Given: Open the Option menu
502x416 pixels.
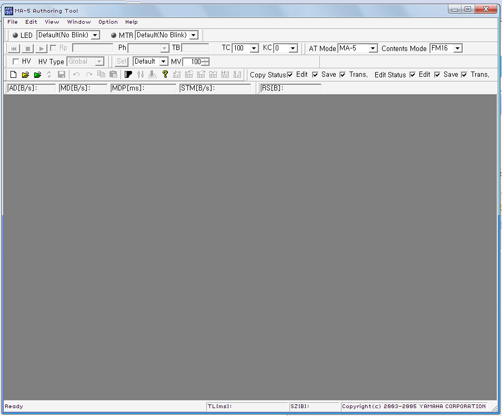Looking at the screenshot, I should point(108,22).
